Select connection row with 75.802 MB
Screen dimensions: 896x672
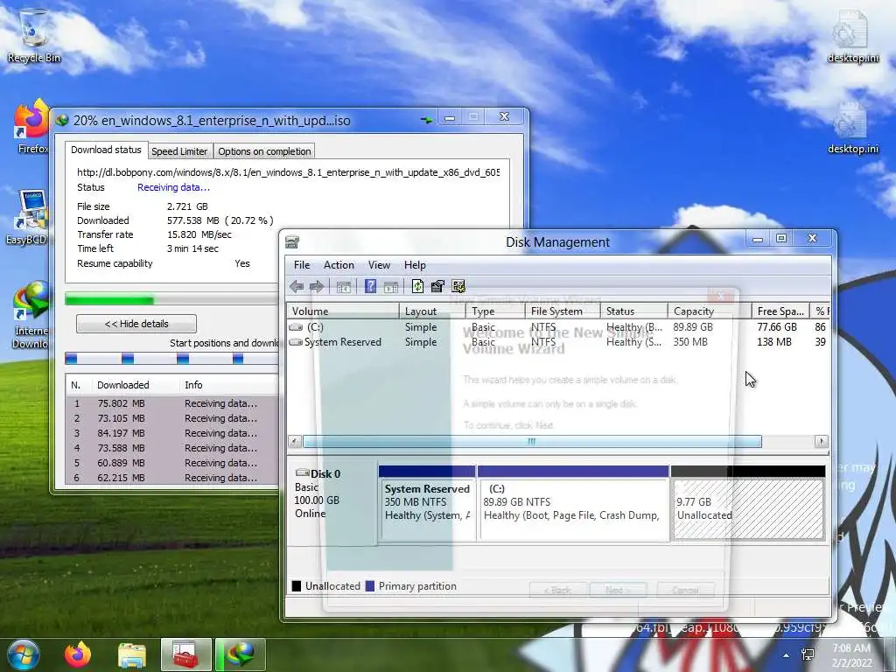click(171, 403)
